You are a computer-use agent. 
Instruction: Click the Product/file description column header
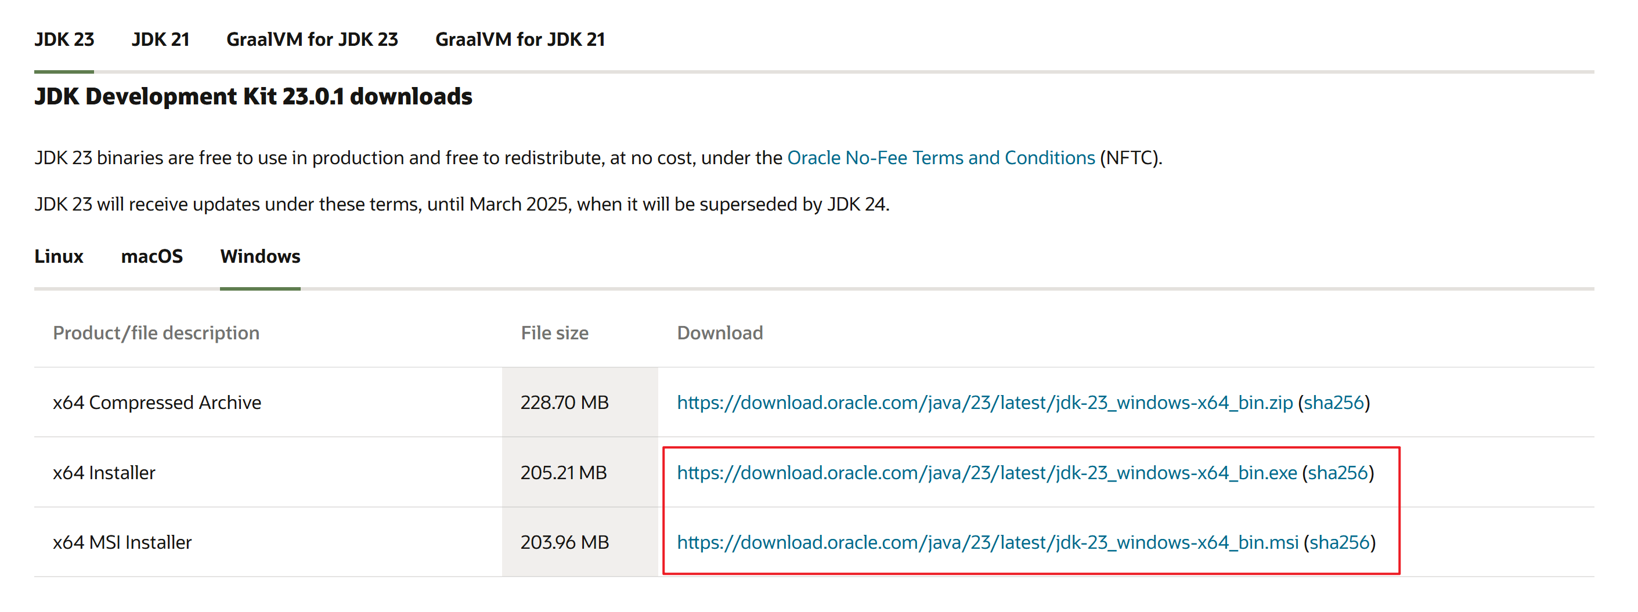tap(156, 332)
